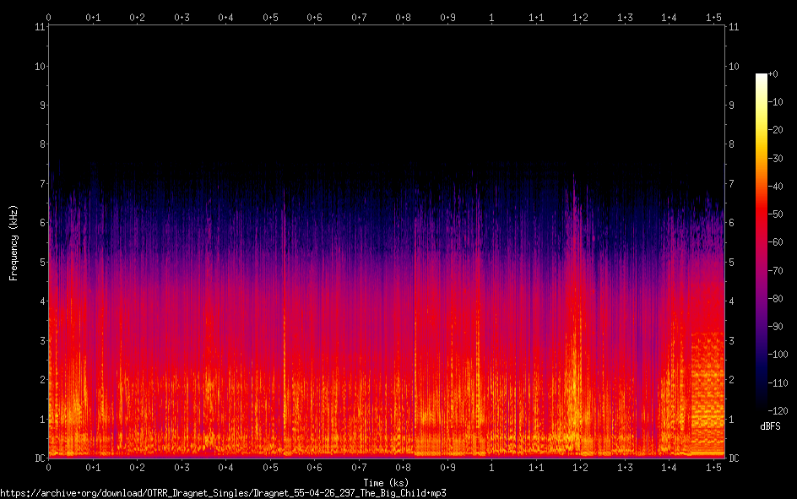Image resolution: width=797 pixels, height=499 pixels.
Task: Select the 0.2 tick on the top time axis
Action: pos(137,17)
